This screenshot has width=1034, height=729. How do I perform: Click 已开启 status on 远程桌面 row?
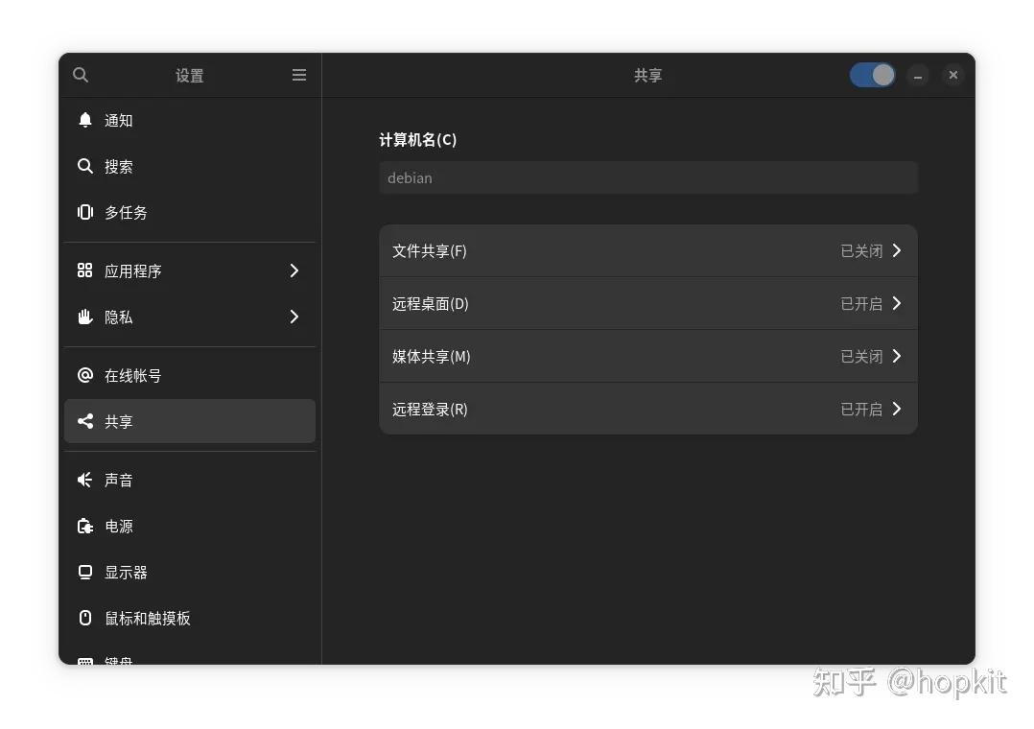coord(861,304)
